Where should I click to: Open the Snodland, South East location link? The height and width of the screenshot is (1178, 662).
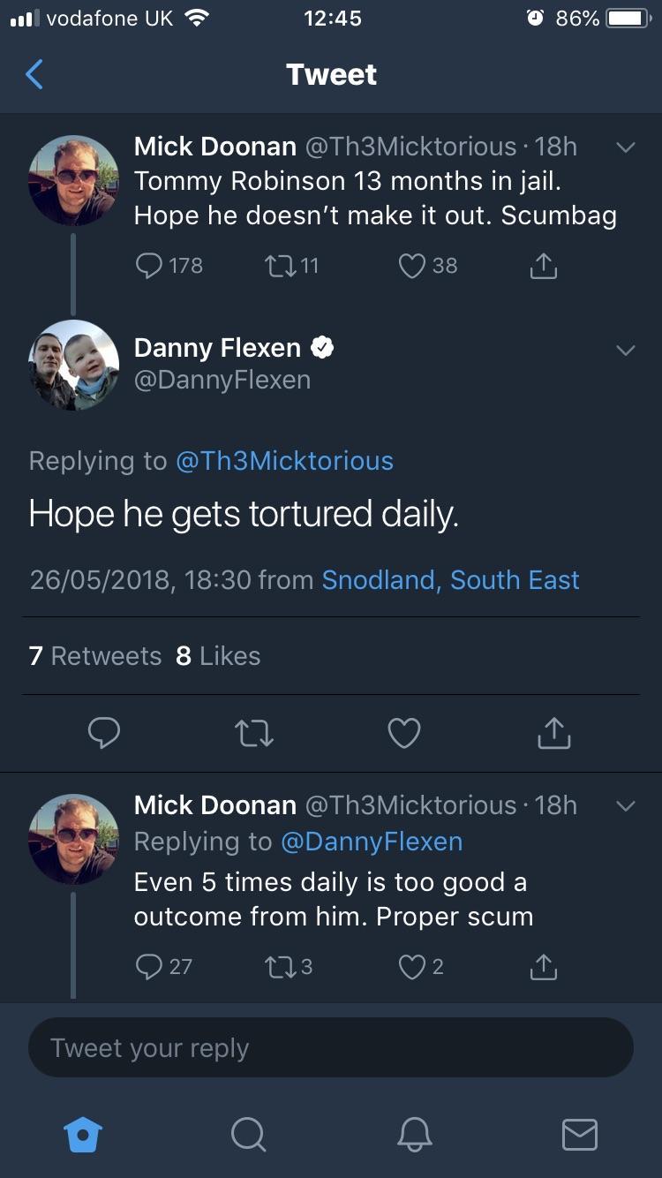[450, 580]
